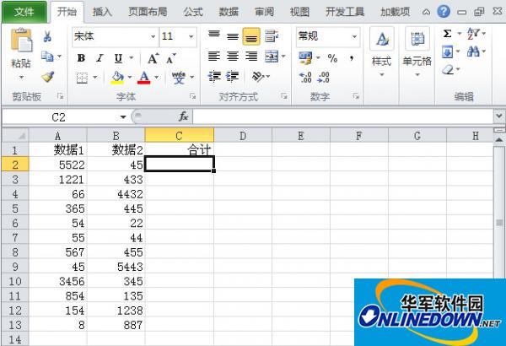This screenshot has width=506, height=346.
Task: Open font group dialog launcher
Action: tap(192, 96)
